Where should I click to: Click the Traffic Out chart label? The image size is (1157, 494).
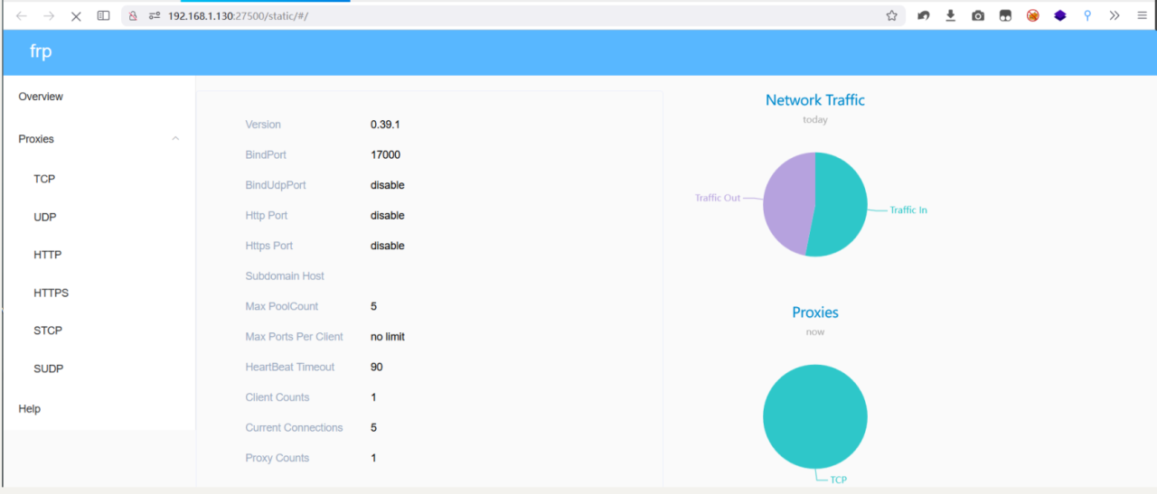point(718,198)
